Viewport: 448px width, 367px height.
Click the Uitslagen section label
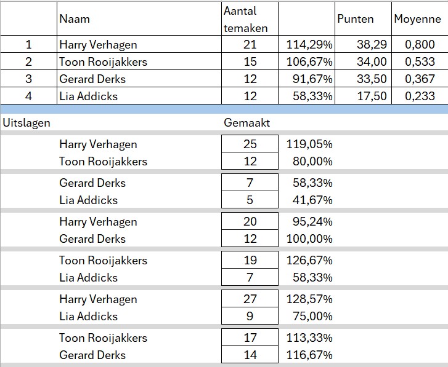click(26, 122)
